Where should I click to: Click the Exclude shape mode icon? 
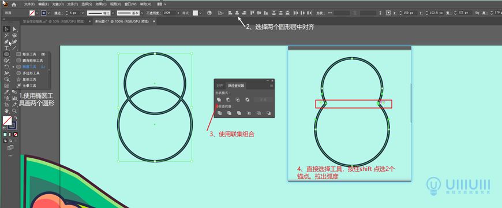point(247,100)
